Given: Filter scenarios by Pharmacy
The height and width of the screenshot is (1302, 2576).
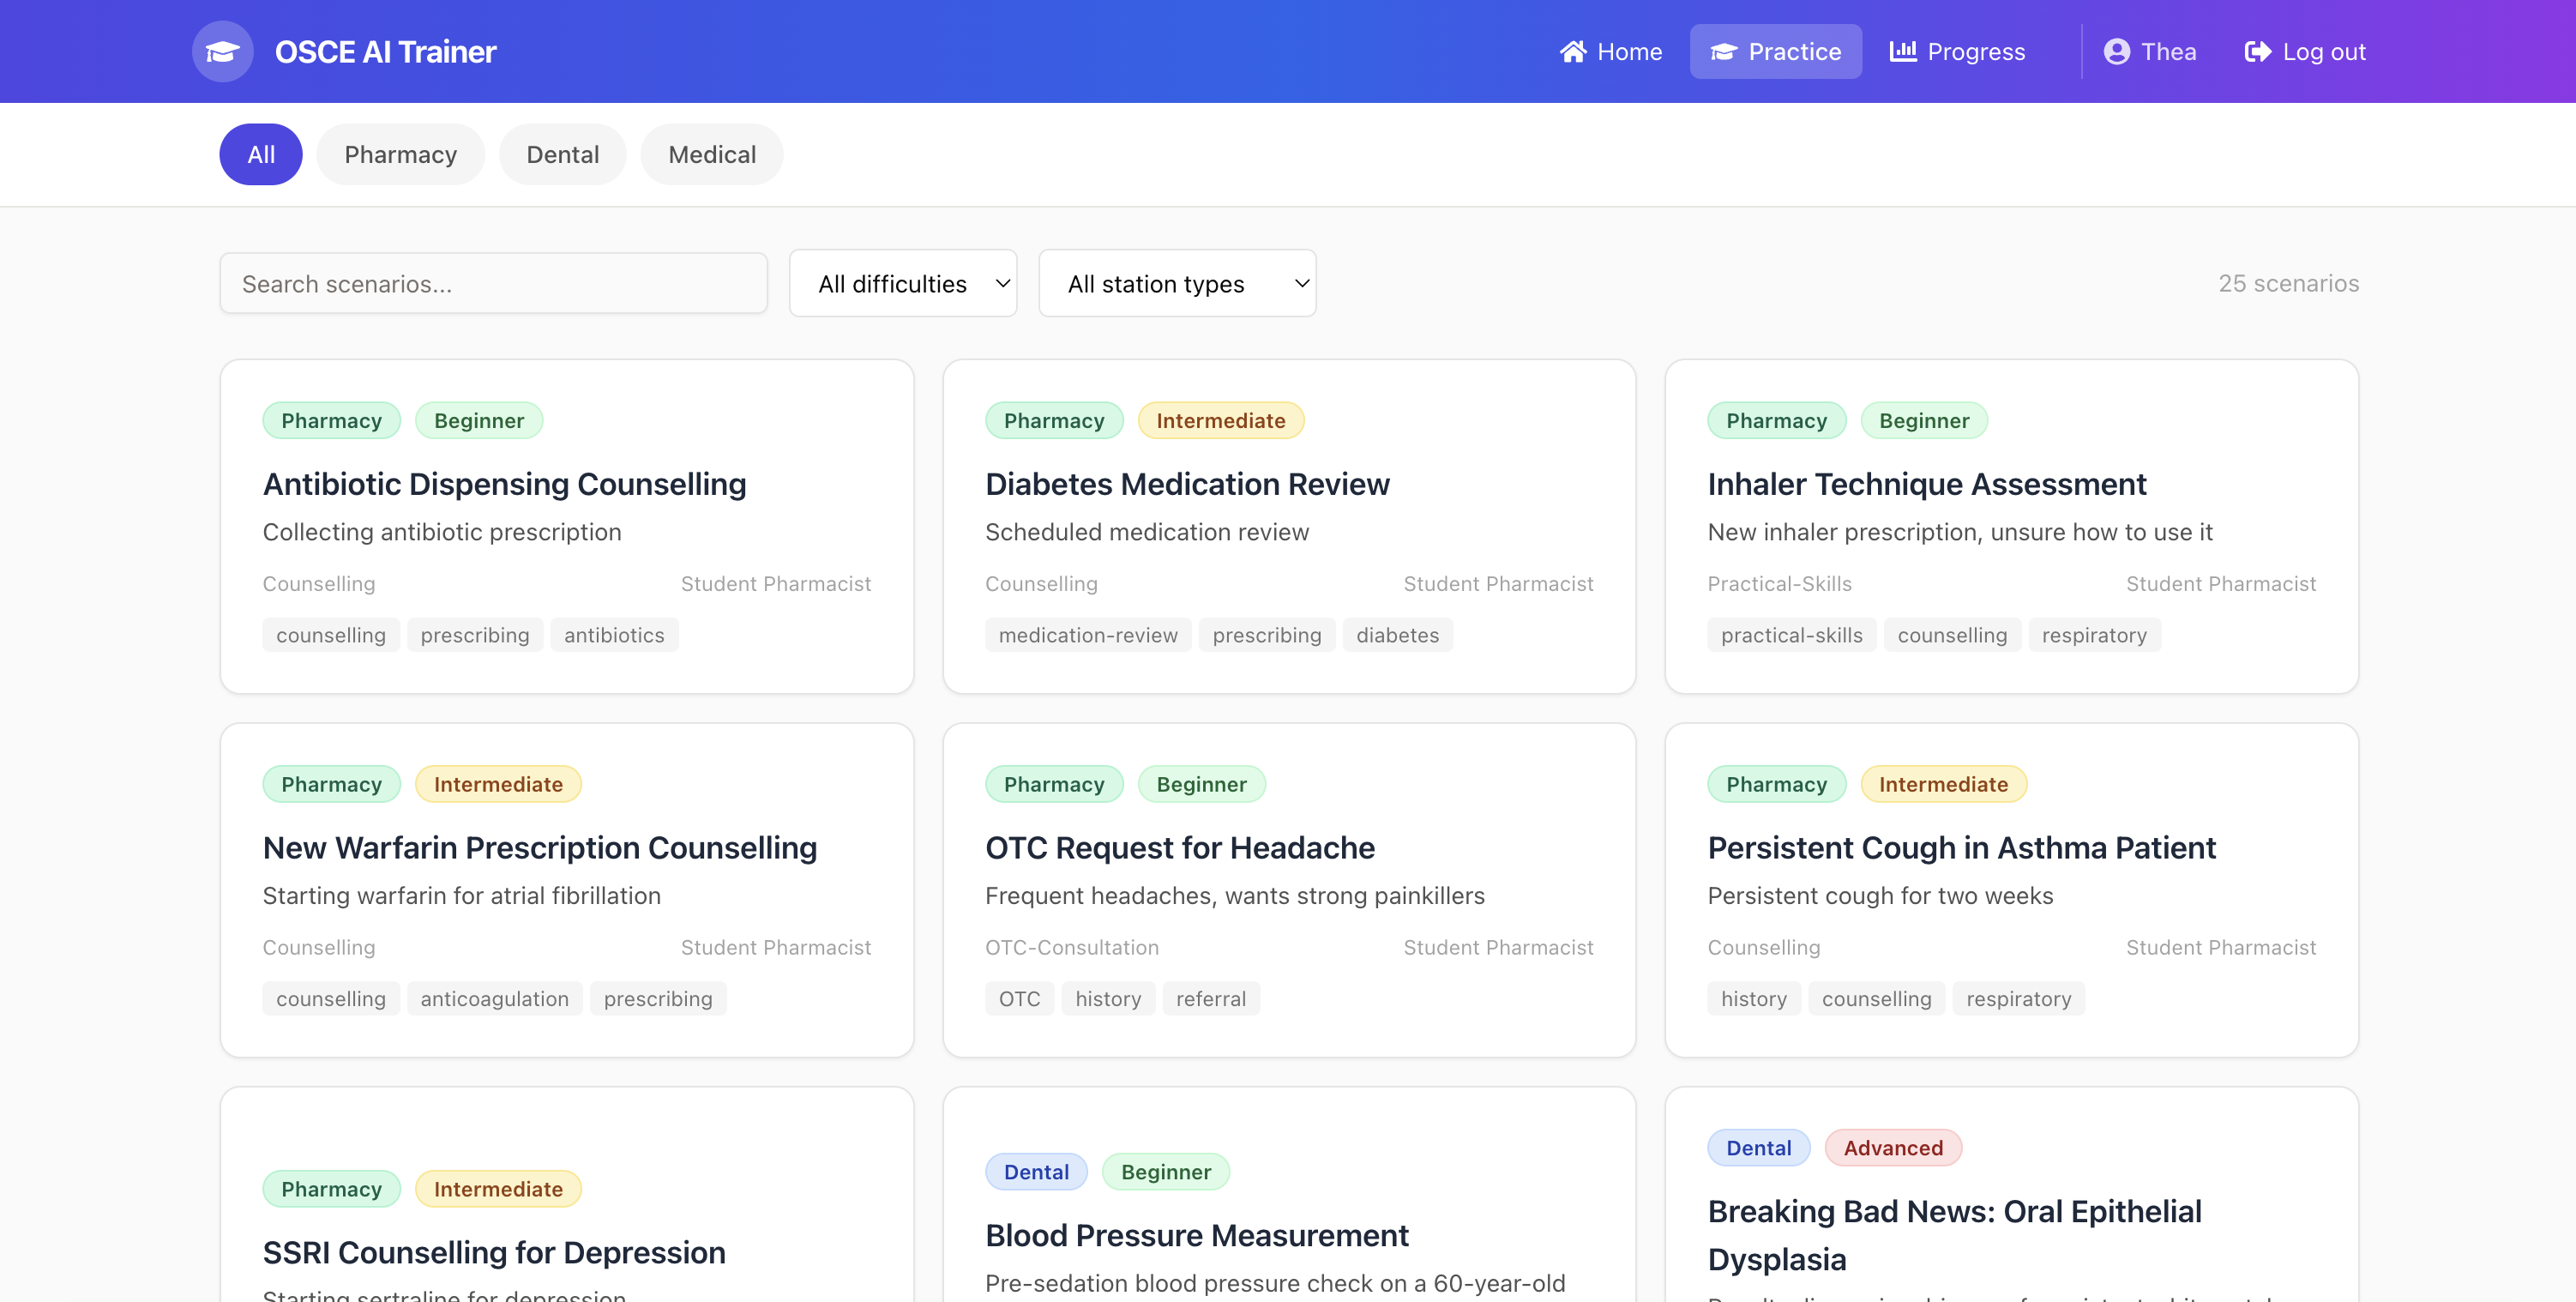Looking at the screenshot, I should coord(400,154).
